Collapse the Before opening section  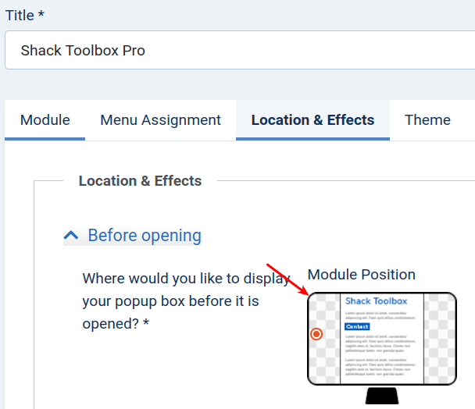[132, 235]
